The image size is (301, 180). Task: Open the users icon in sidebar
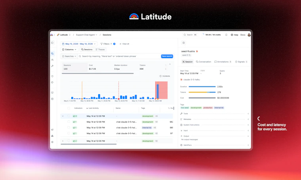(52, 60)
